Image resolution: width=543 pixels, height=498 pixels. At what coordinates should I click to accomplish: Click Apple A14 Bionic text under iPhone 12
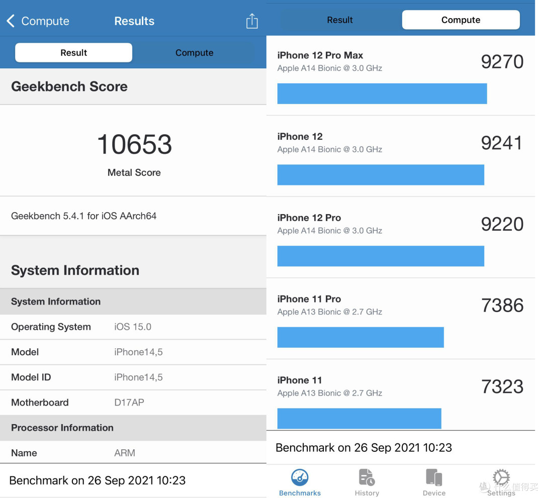coord(330,150)
